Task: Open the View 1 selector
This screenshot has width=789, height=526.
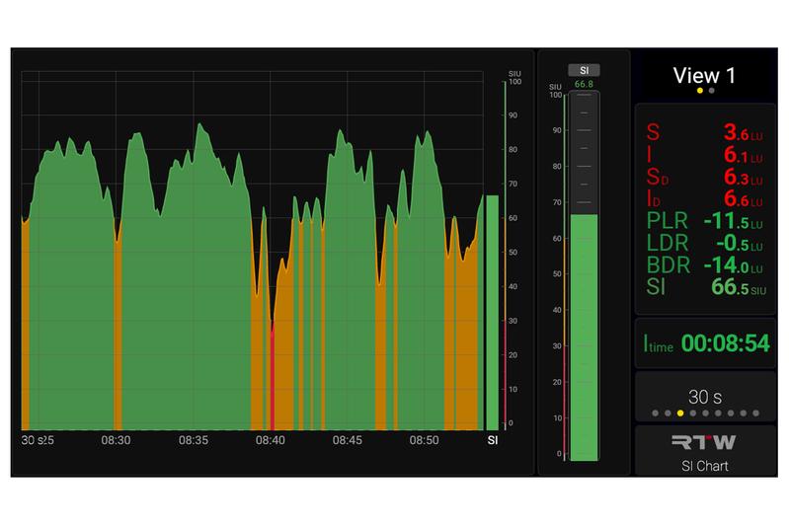Action: point(705,76)
